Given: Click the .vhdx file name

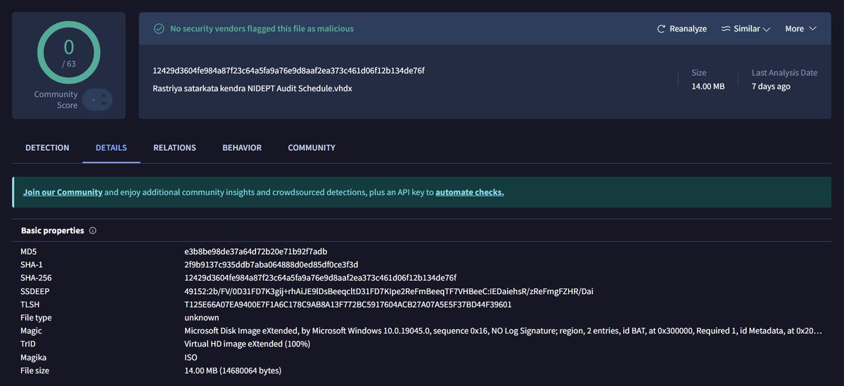Looking at the screenshot, I should (252, 88).
